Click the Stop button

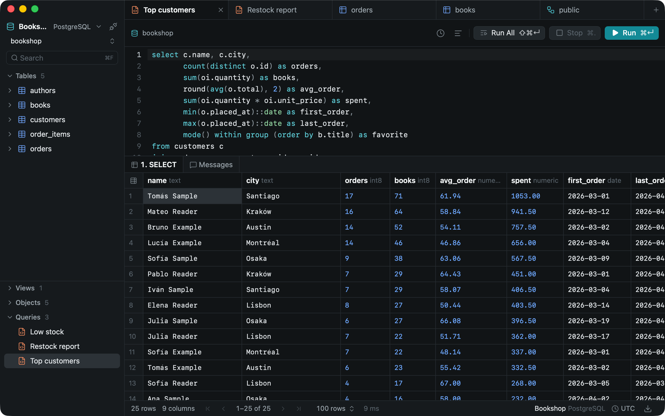point(575,33)
